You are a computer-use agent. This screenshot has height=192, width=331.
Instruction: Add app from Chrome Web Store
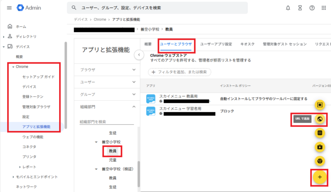point(320,161)
